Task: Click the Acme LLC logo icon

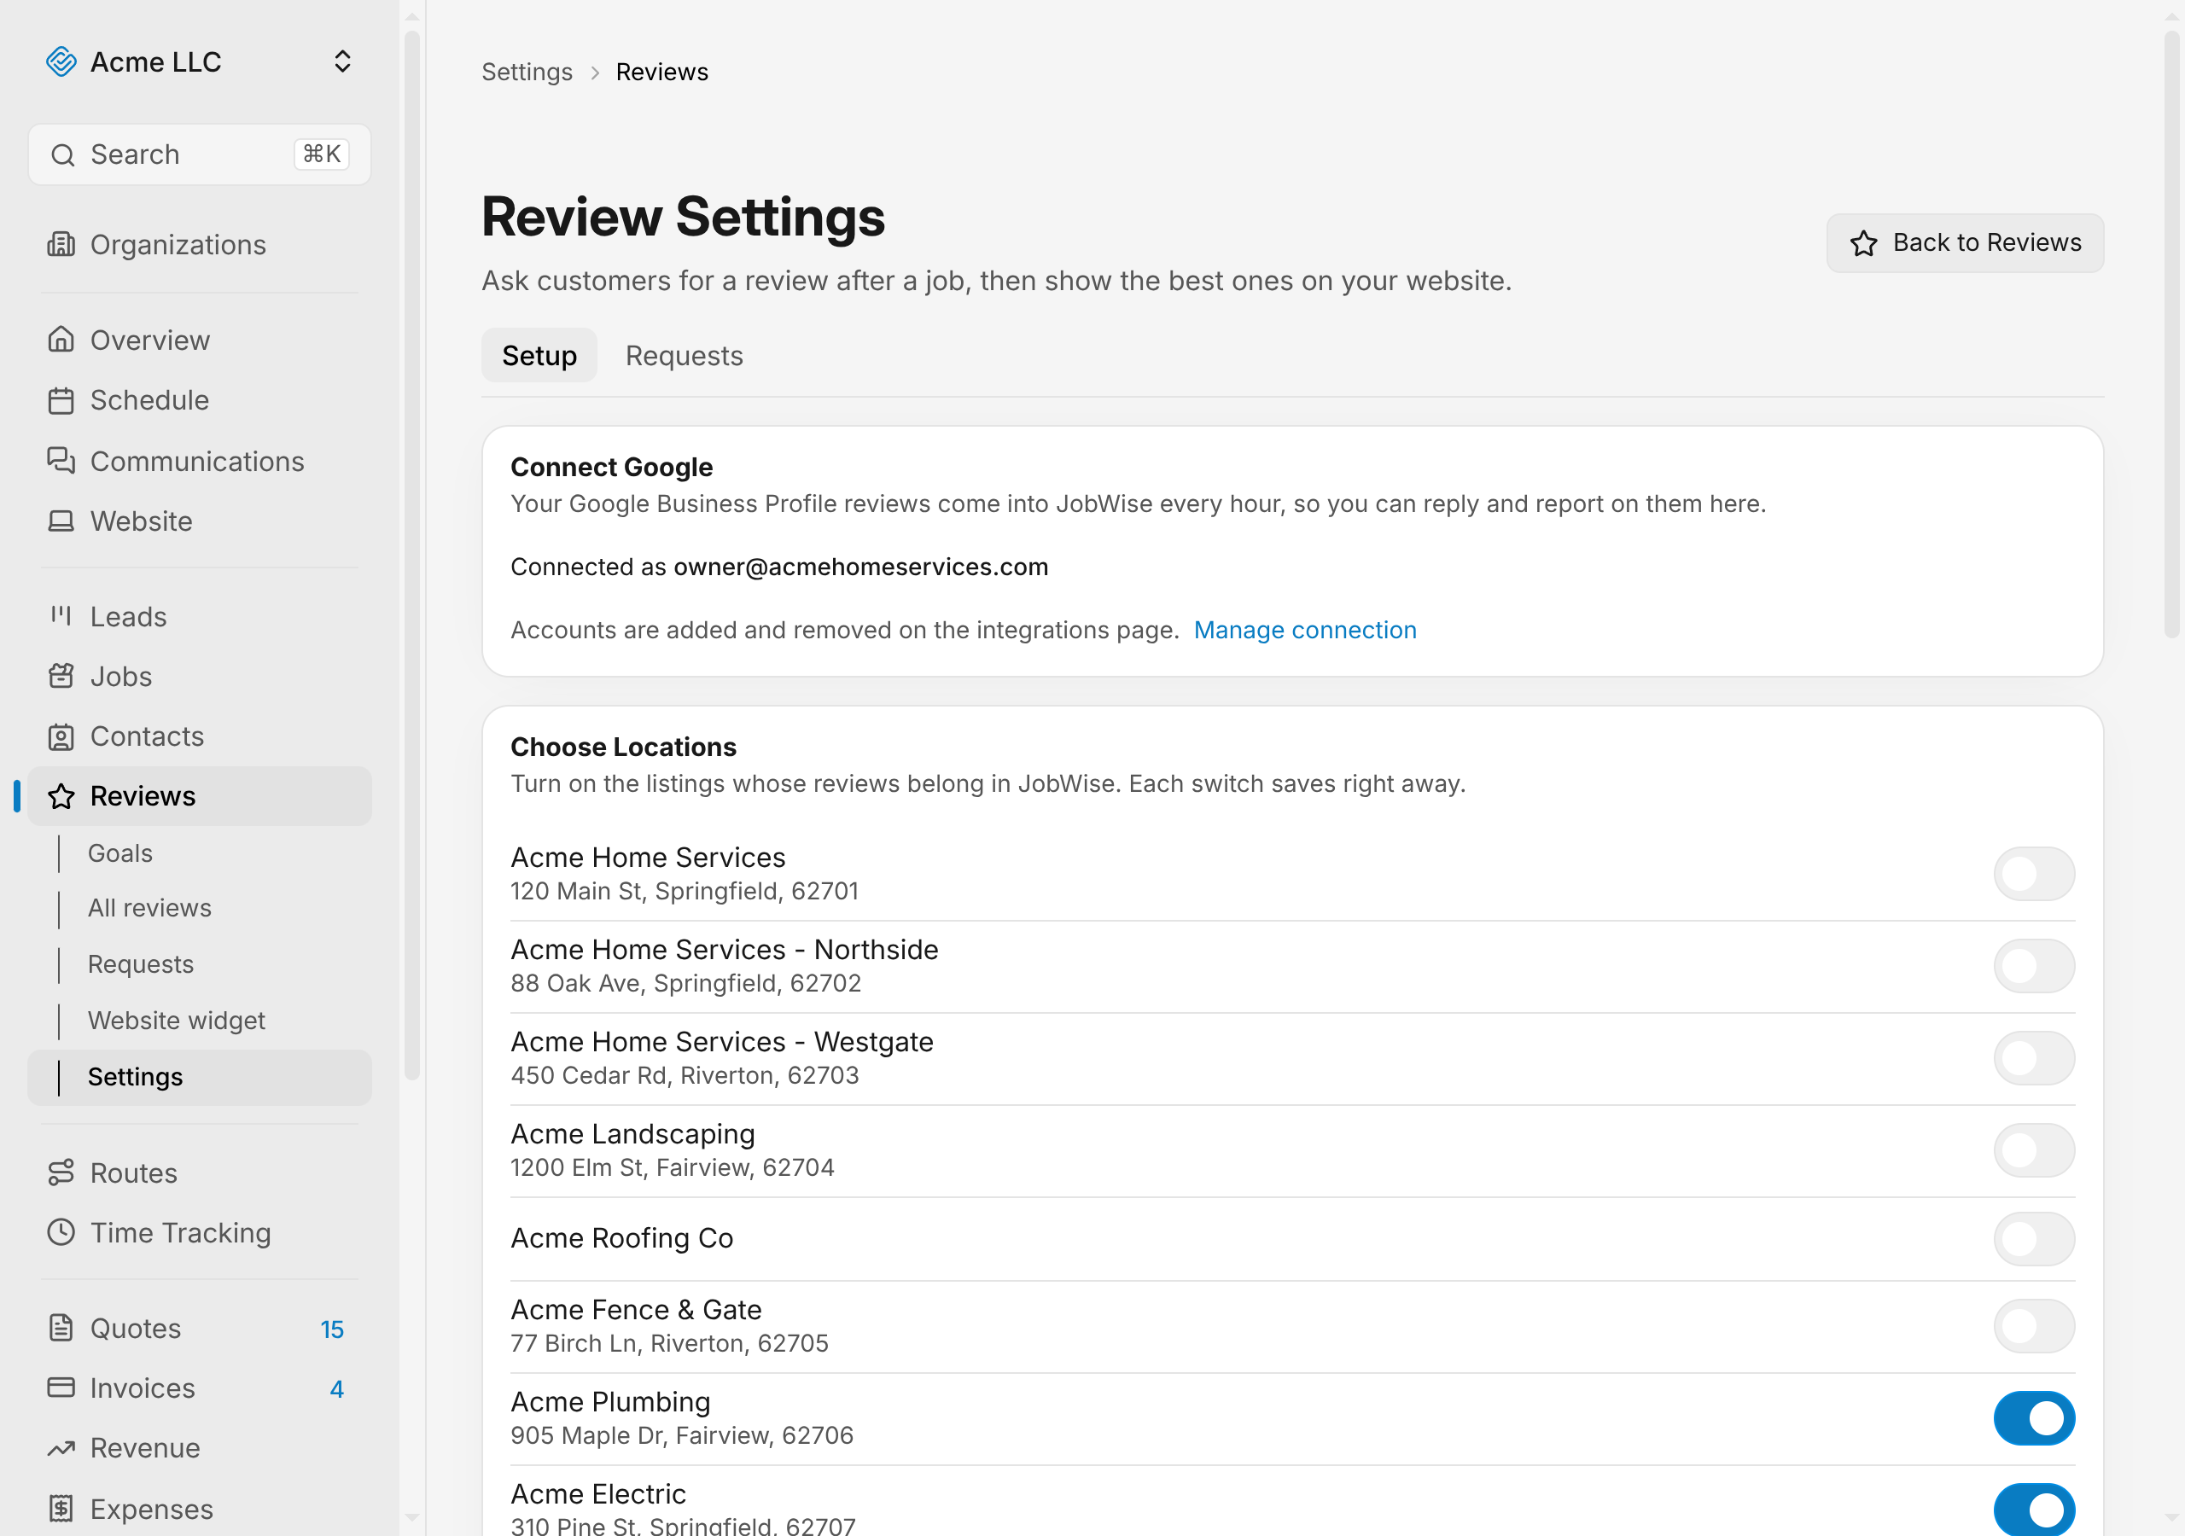Action: click(61, 61)
